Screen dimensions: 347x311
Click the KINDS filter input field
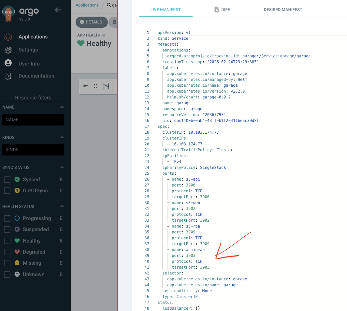coord(33,150)
